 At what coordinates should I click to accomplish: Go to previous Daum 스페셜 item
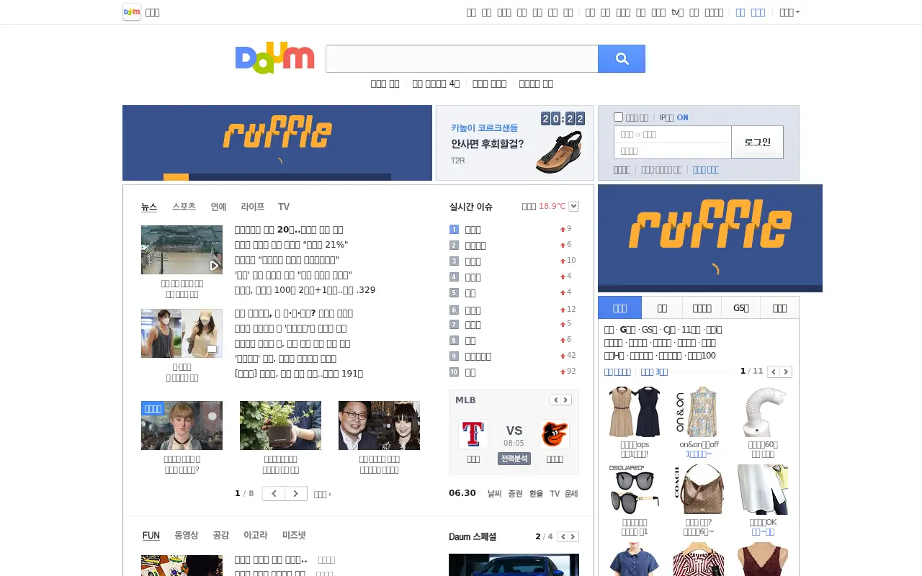pos(563,536)
